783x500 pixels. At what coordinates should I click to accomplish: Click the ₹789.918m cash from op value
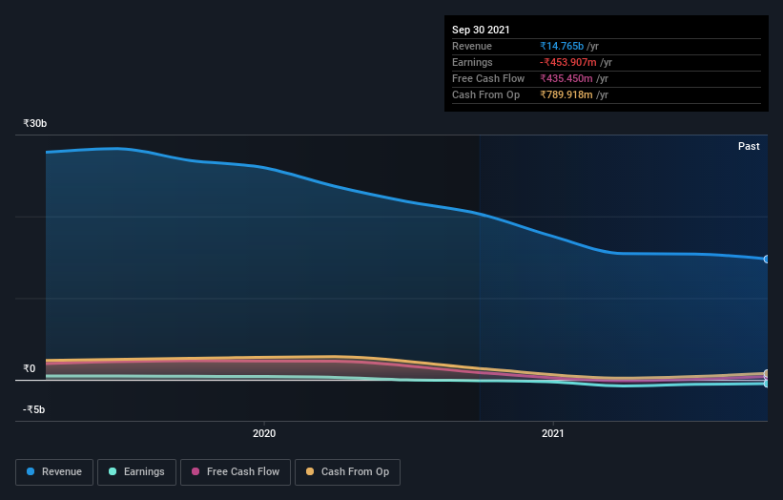coord(567,94)
